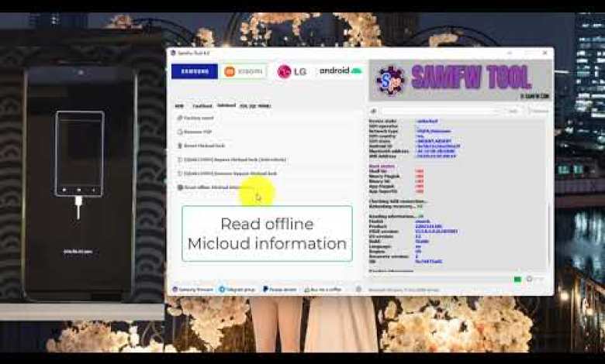605x364 pixels.
Task: Click the Factory reset icon
Action: point(179,118)
